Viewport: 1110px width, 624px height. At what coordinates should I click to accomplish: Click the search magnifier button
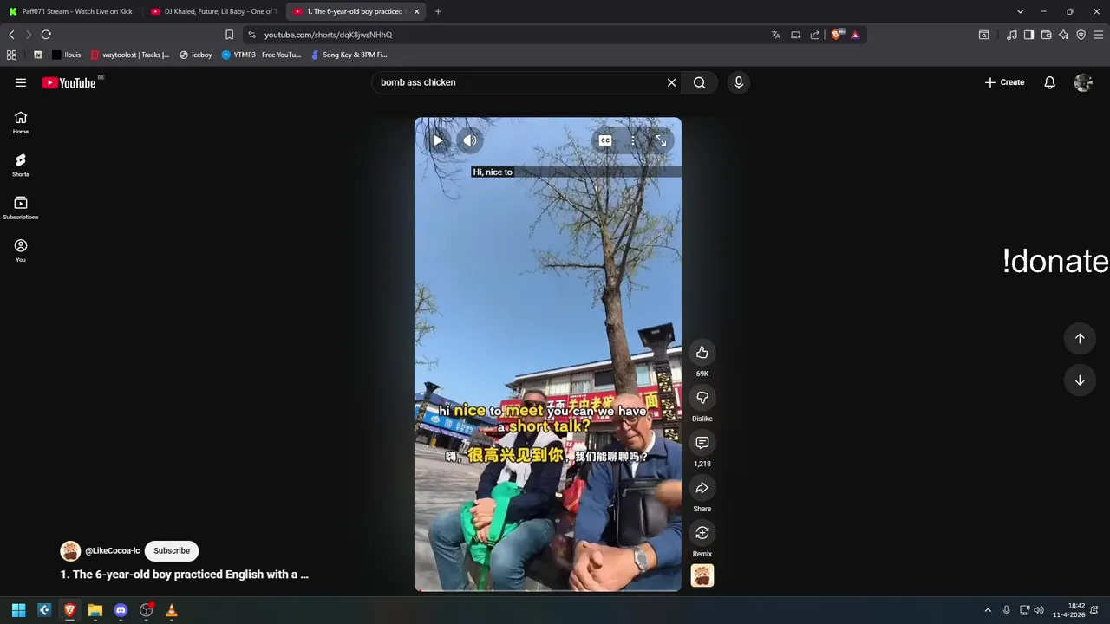tap(699, 82)
